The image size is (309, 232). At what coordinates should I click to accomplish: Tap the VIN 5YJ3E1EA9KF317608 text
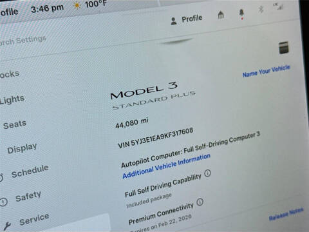pyautogui.click(x=156, y=138)
